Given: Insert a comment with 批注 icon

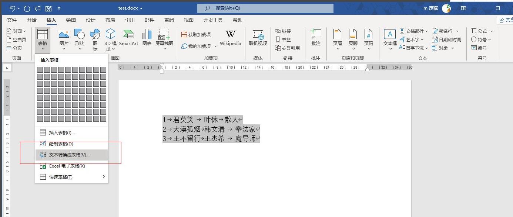Looking at the screenshot, I should coord(316,34).
